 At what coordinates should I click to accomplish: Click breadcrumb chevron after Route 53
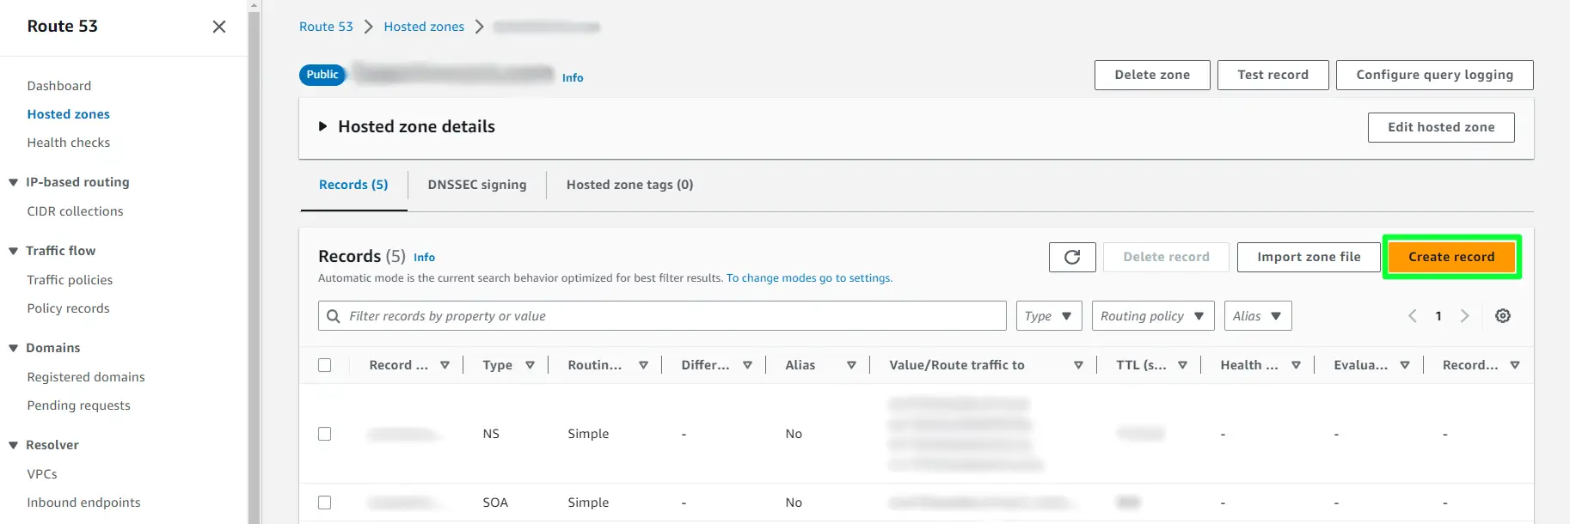[368, 27]
